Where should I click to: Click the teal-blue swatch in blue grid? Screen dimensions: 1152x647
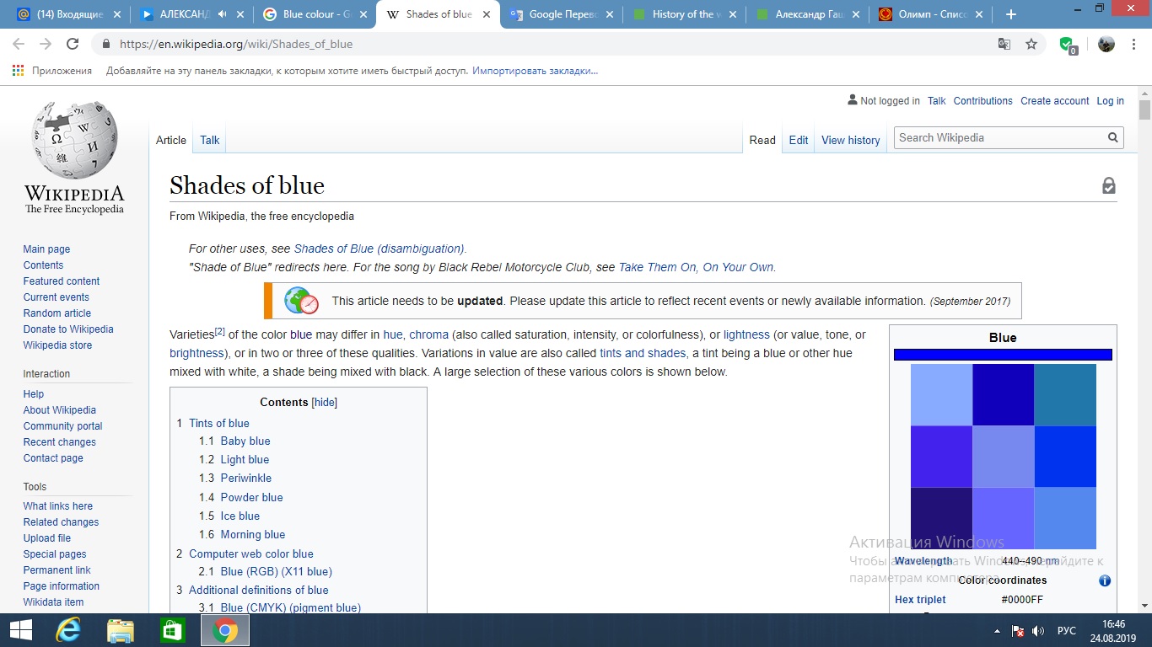(1065, 394)
